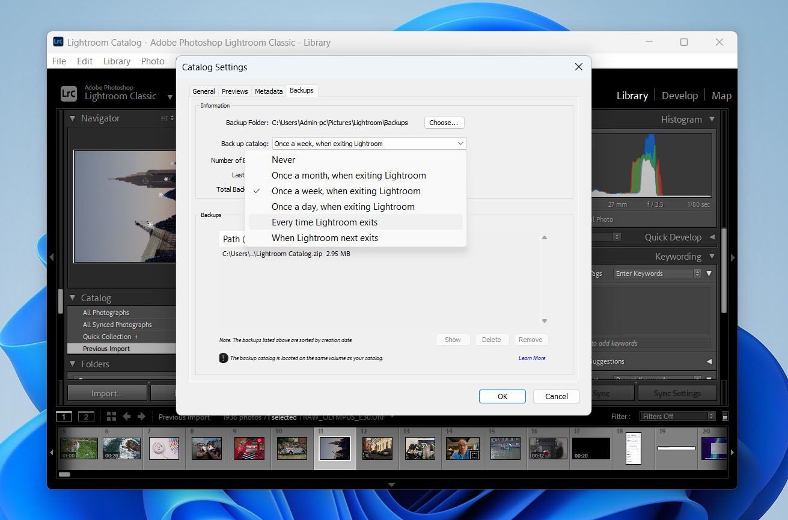Cancel the Catalog Settings dialog

point(557,396)
